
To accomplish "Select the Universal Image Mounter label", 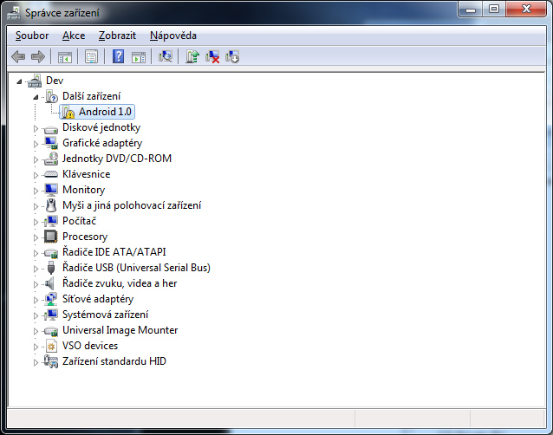I will tap(120, 330).
